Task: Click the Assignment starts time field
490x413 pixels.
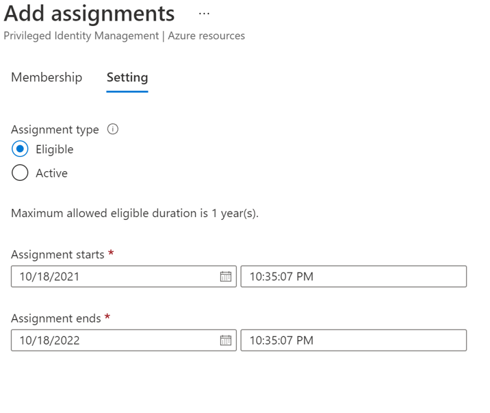Action: point(353,277)
